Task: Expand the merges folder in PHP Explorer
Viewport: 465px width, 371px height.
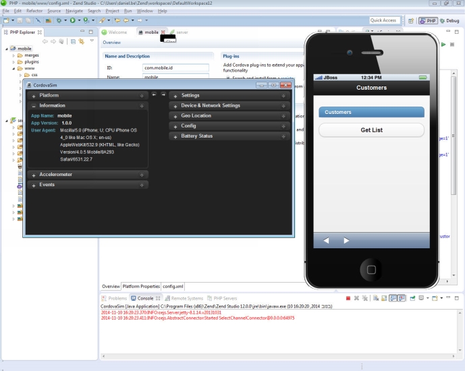Action: tap(13, 55)
